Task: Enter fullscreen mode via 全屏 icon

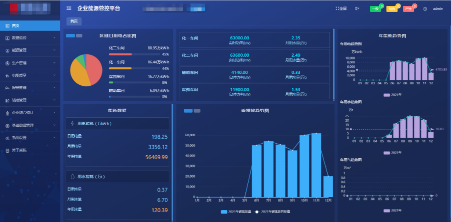Action: [x=340, y=8]
